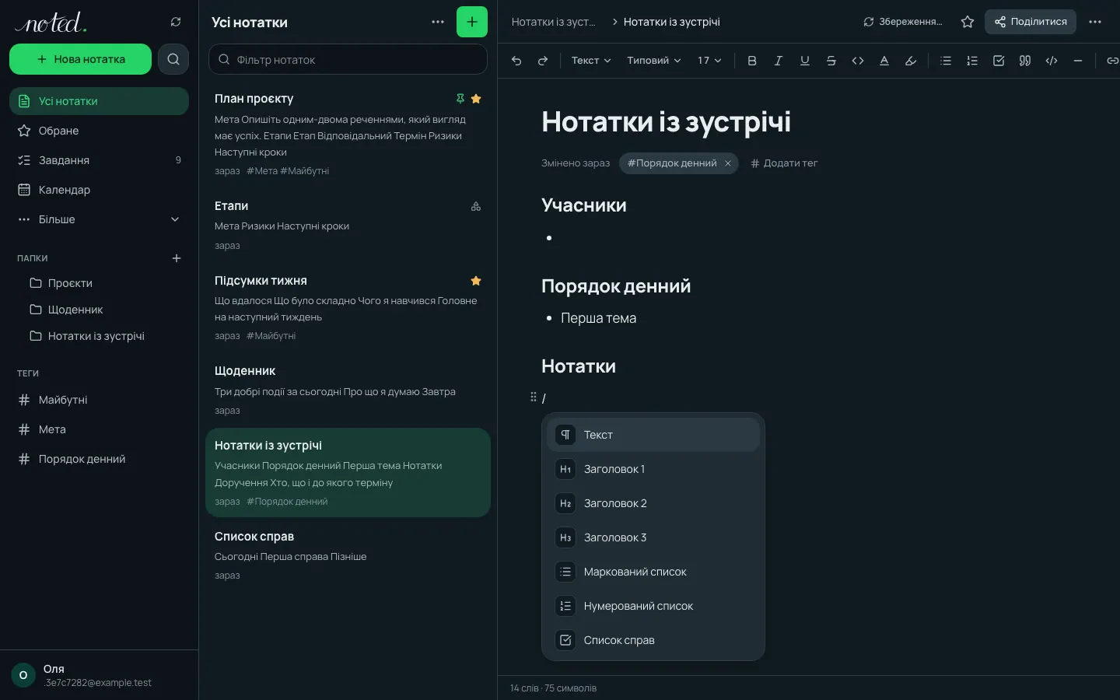1120x700 pixels.
Task: Open Календар in the sidebar
Action: 100,190
